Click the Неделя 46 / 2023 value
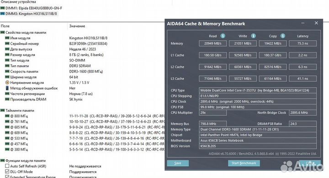Screen dimensions: 329x178 click(82, 49)
